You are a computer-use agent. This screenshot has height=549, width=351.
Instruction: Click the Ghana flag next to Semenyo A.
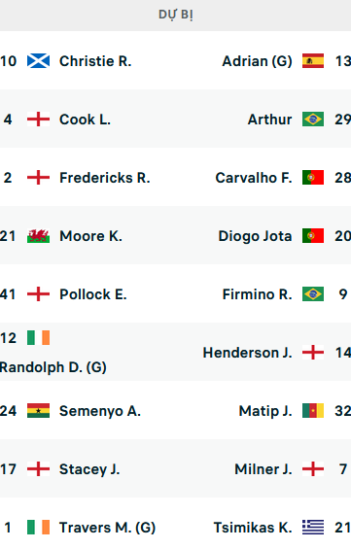coord(38,411)
